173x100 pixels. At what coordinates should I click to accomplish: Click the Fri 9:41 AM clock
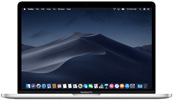point(131,9)
